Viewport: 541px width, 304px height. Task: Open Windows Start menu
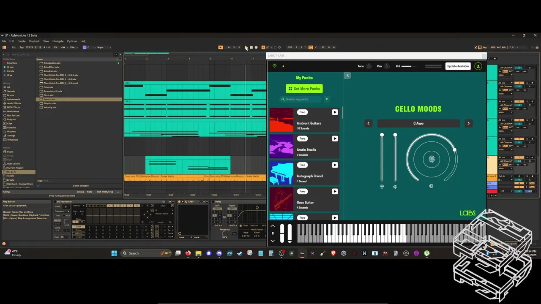pos(114,253)
